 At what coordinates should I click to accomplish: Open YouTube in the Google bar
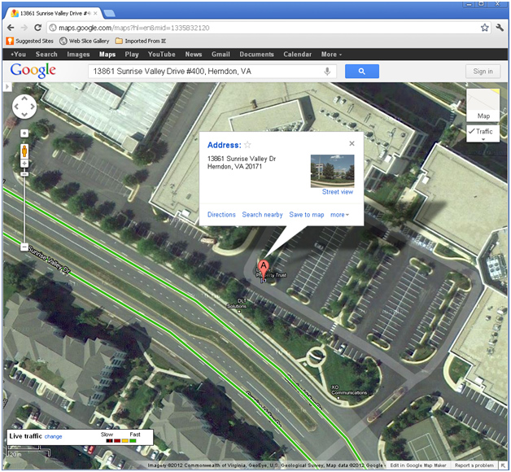162,55
